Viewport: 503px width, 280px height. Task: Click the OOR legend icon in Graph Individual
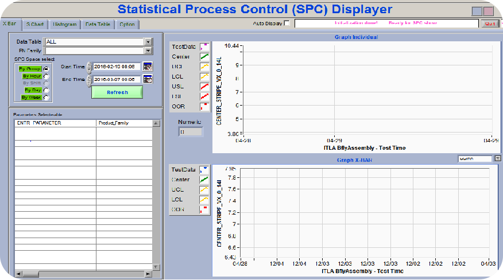[x=204, y=106]
